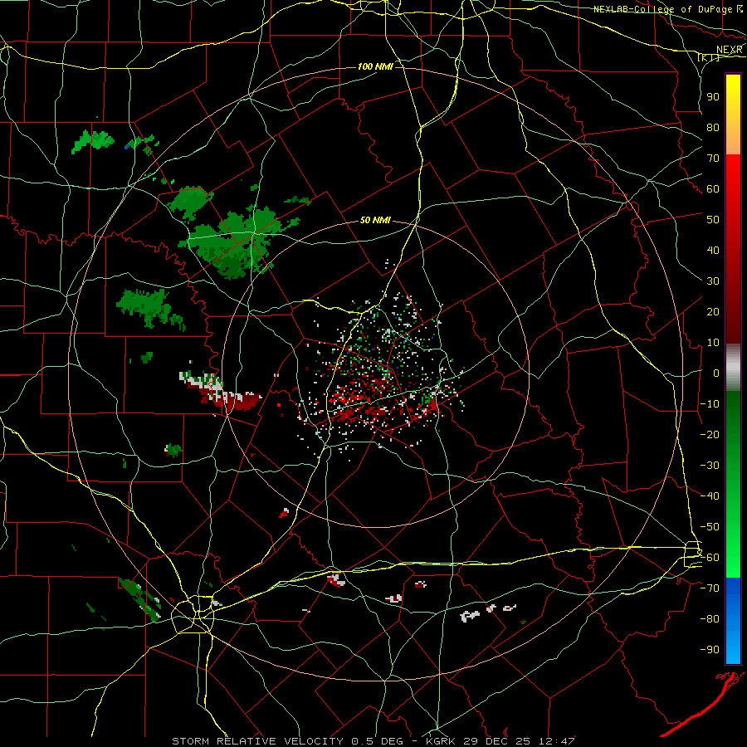Click the positive 60 velocity scale label
This screenshot has width=747, height=747.
pos(713,188)
